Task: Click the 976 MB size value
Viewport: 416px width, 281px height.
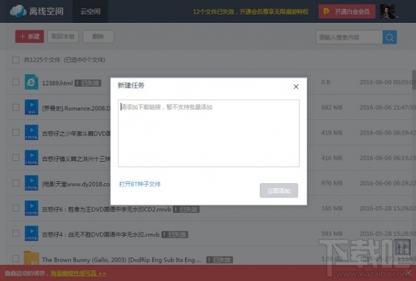Action: (x=332, y=183)
